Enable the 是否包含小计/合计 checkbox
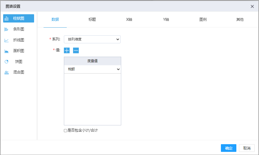The image size is (259, 155). (66, 130)
